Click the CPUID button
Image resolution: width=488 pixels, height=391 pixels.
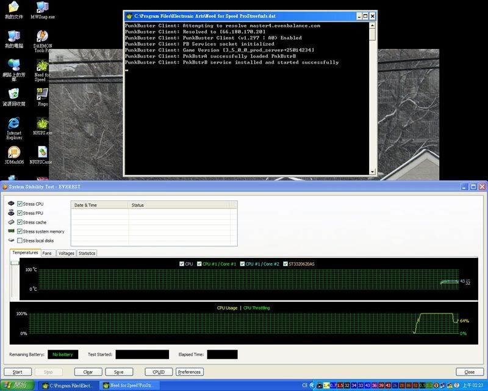[158, 371]
